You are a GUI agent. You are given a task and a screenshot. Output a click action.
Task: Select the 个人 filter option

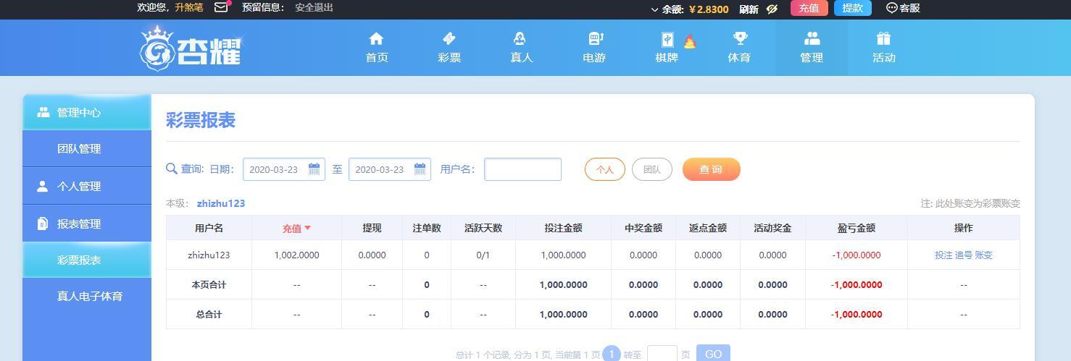[604, 169]
